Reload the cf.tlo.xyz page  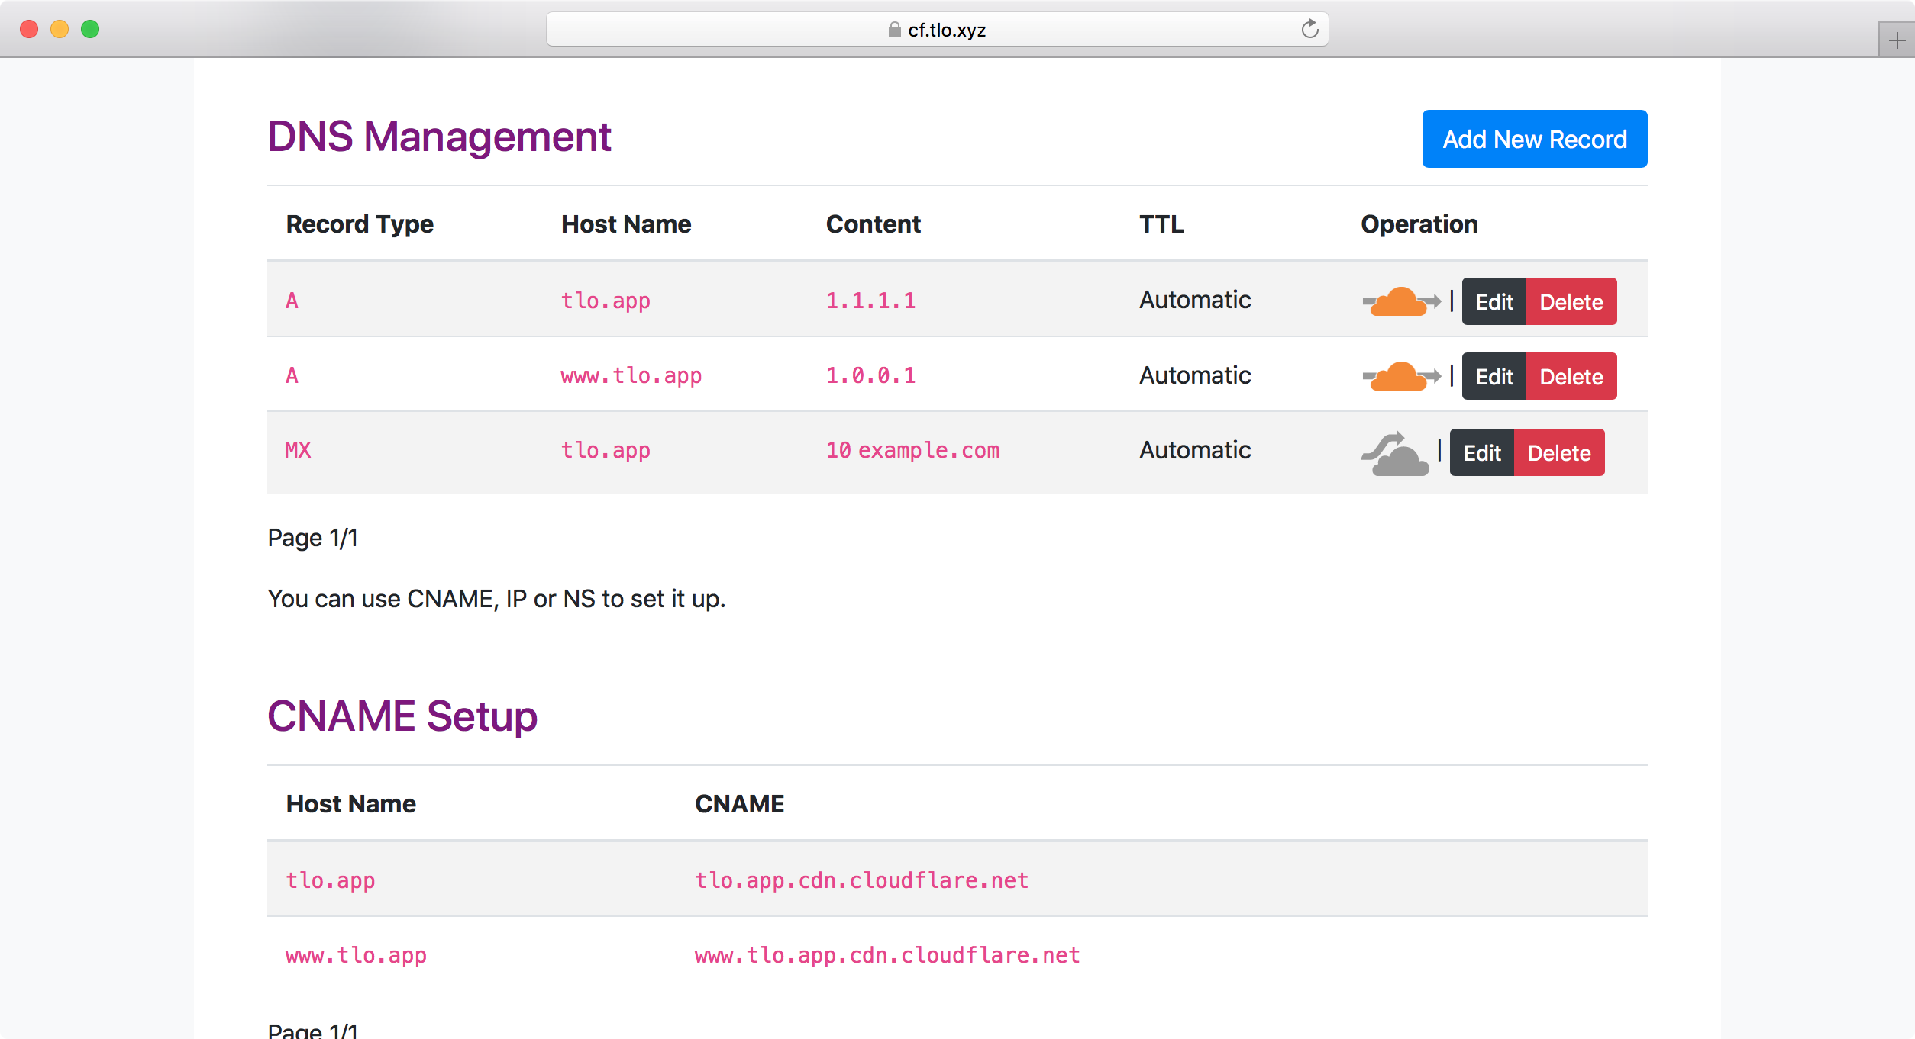pyautogui.click(x=1310, y=29)
